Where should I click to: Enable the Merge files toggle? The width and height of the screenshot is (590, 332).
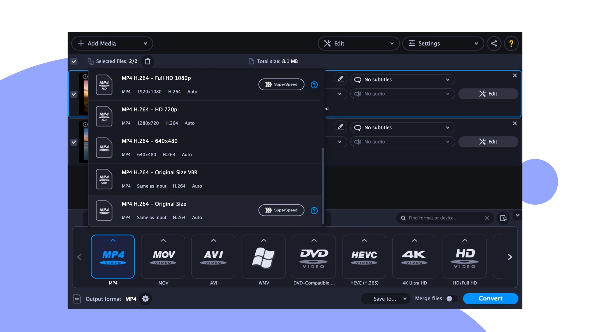point(451,299)
